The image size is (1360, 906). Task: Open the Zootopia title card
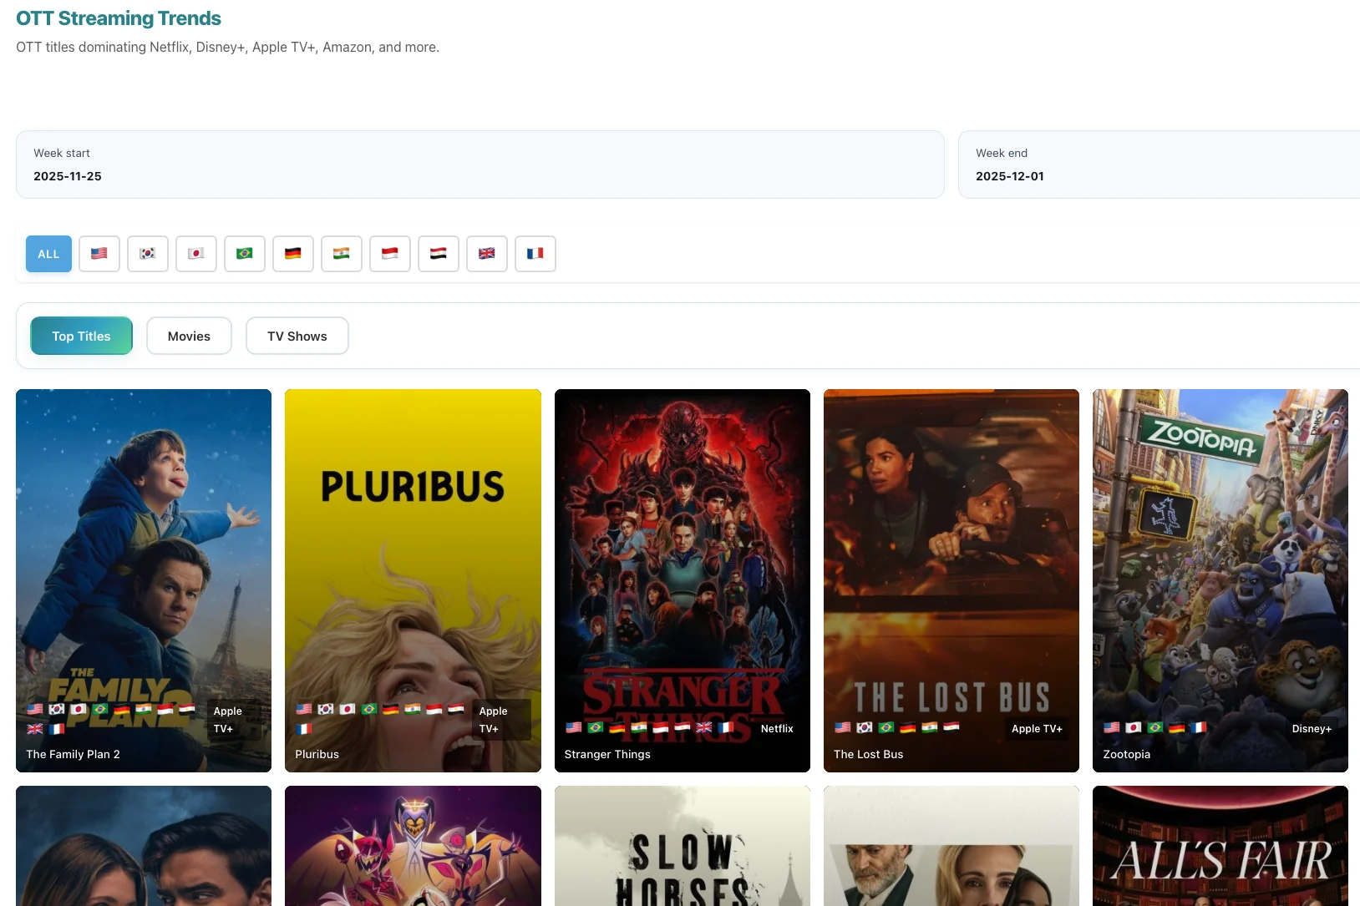pyautogui.click(x=1220, y=580)
